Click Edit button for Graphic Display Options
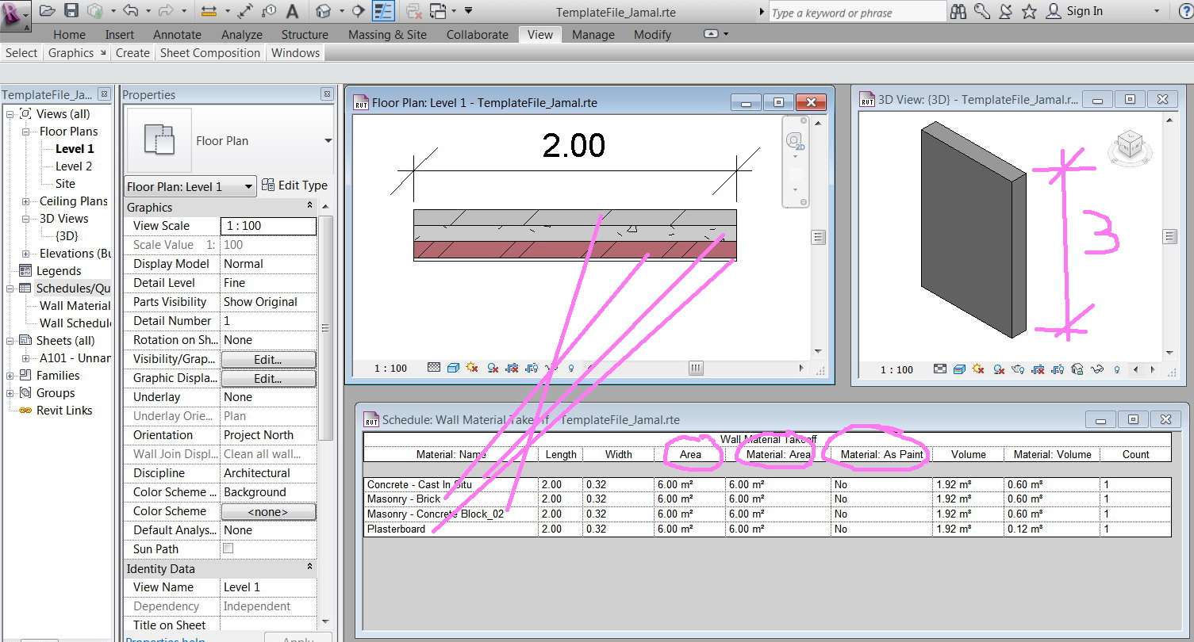The height and width of the screenshot is (642, 1194). click(268, 378)
